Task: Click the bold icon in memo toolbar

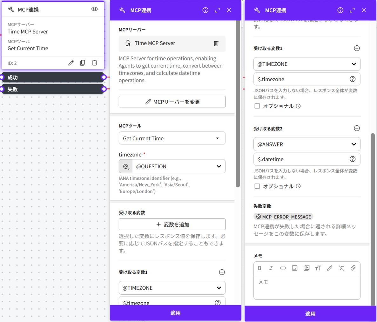Action: click(259, 268)
